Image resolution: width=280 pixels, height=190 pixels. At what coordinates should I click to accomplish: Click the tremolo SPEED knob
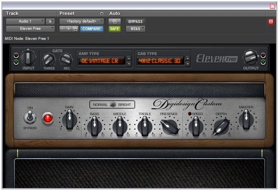(196, 126)
